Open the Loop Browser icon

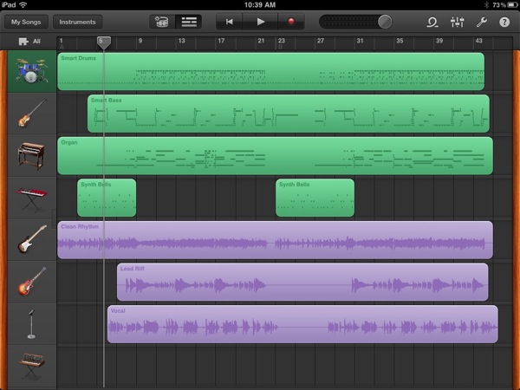click(432, 23)
